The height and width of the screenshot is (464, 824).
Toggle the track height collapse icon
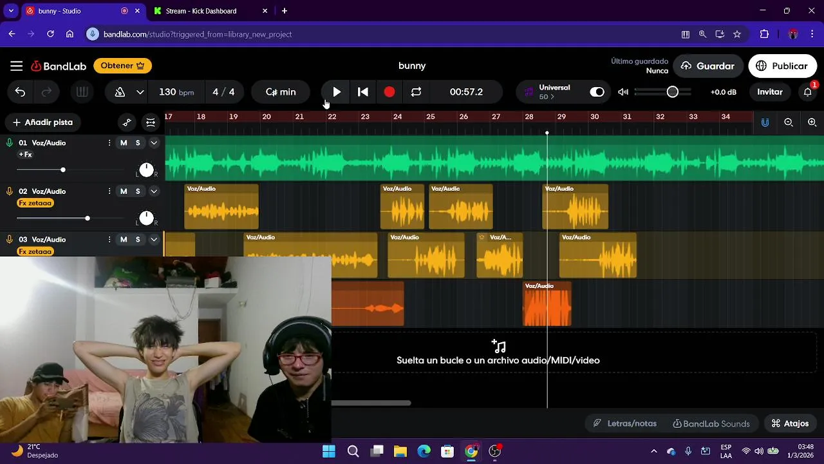151,122
